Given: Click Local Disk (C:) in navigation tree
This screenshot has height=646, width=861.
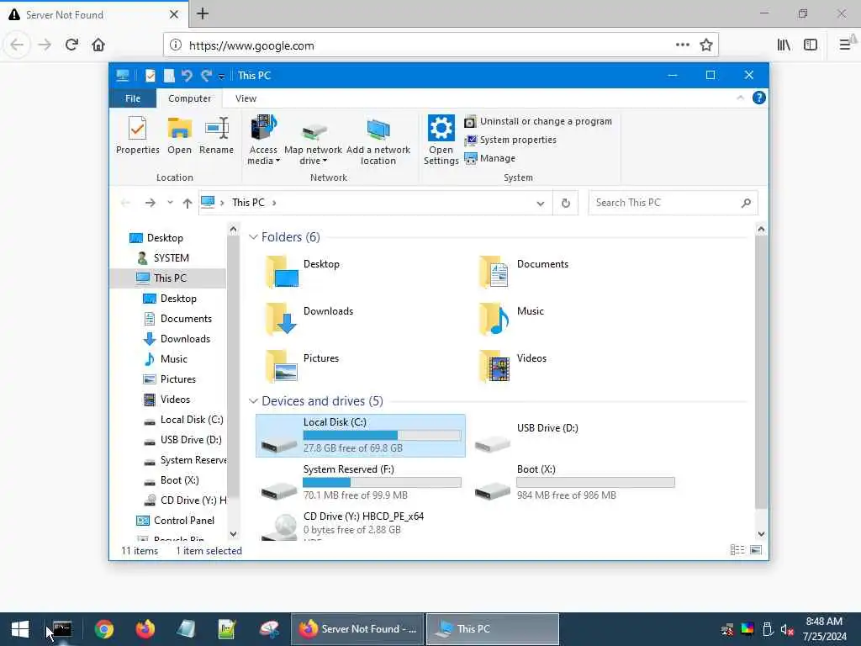Looking at the screenshot, I should click(x=192, y=419).
